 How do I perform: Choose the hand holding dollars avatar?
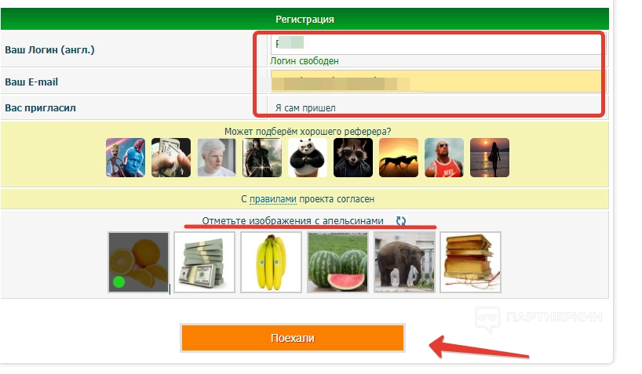tap(171, 158)
